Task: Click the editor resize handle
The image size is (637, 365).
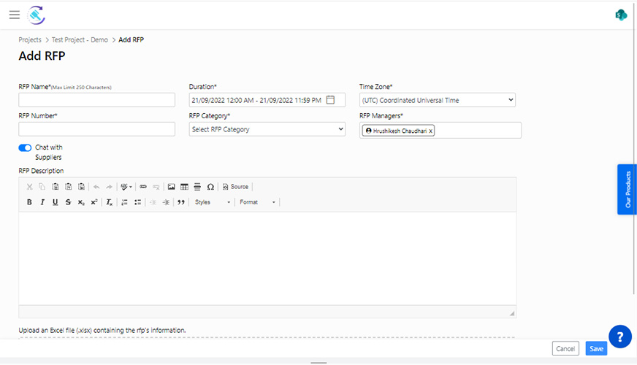Action: click(512, 313)
